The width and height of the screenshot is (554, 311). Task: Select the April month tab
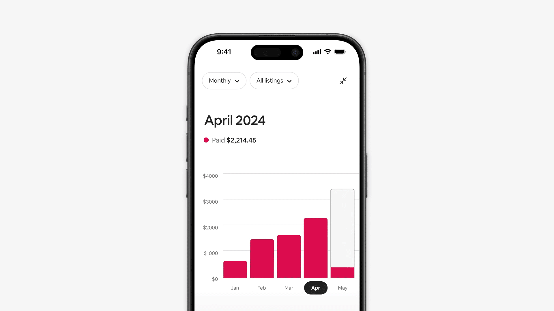coord(315,287)
